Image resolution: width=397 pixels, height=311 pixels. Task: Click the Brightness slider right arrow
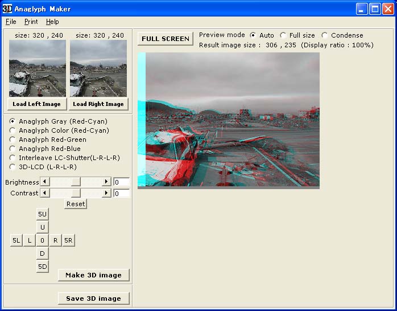point(106,182)
